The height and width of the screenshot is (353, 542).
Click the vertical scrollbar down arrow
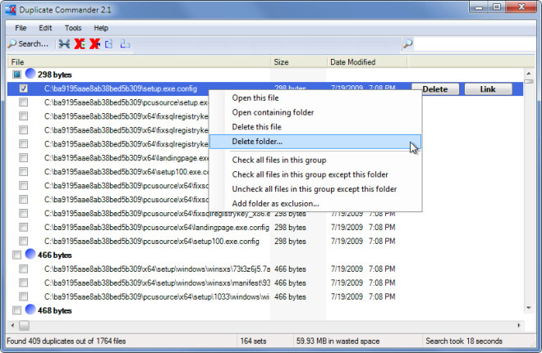pyautogui.click(x=529, y=307)
